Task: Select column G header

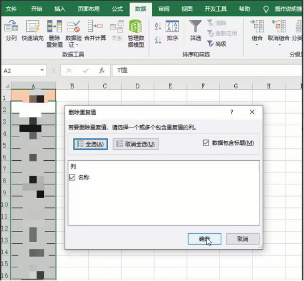Action: (236, 86)
